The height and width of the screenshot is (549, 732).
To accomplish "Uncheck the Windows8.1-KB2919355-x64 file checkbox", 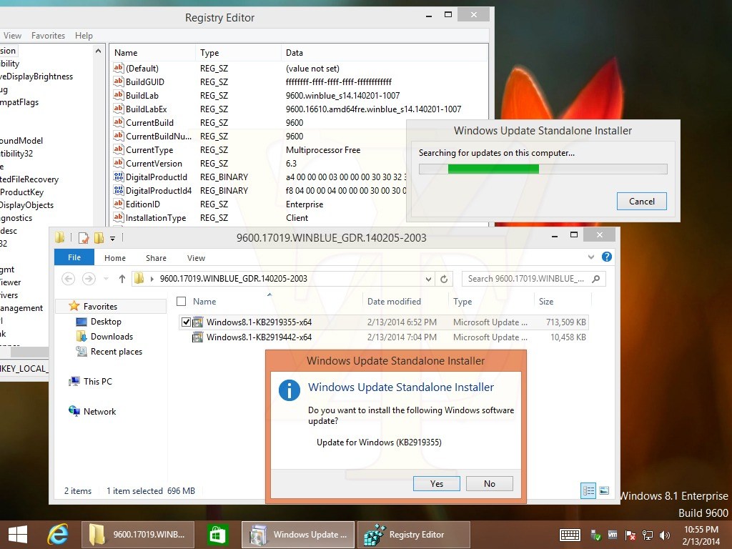I will [x=187, y=322].
